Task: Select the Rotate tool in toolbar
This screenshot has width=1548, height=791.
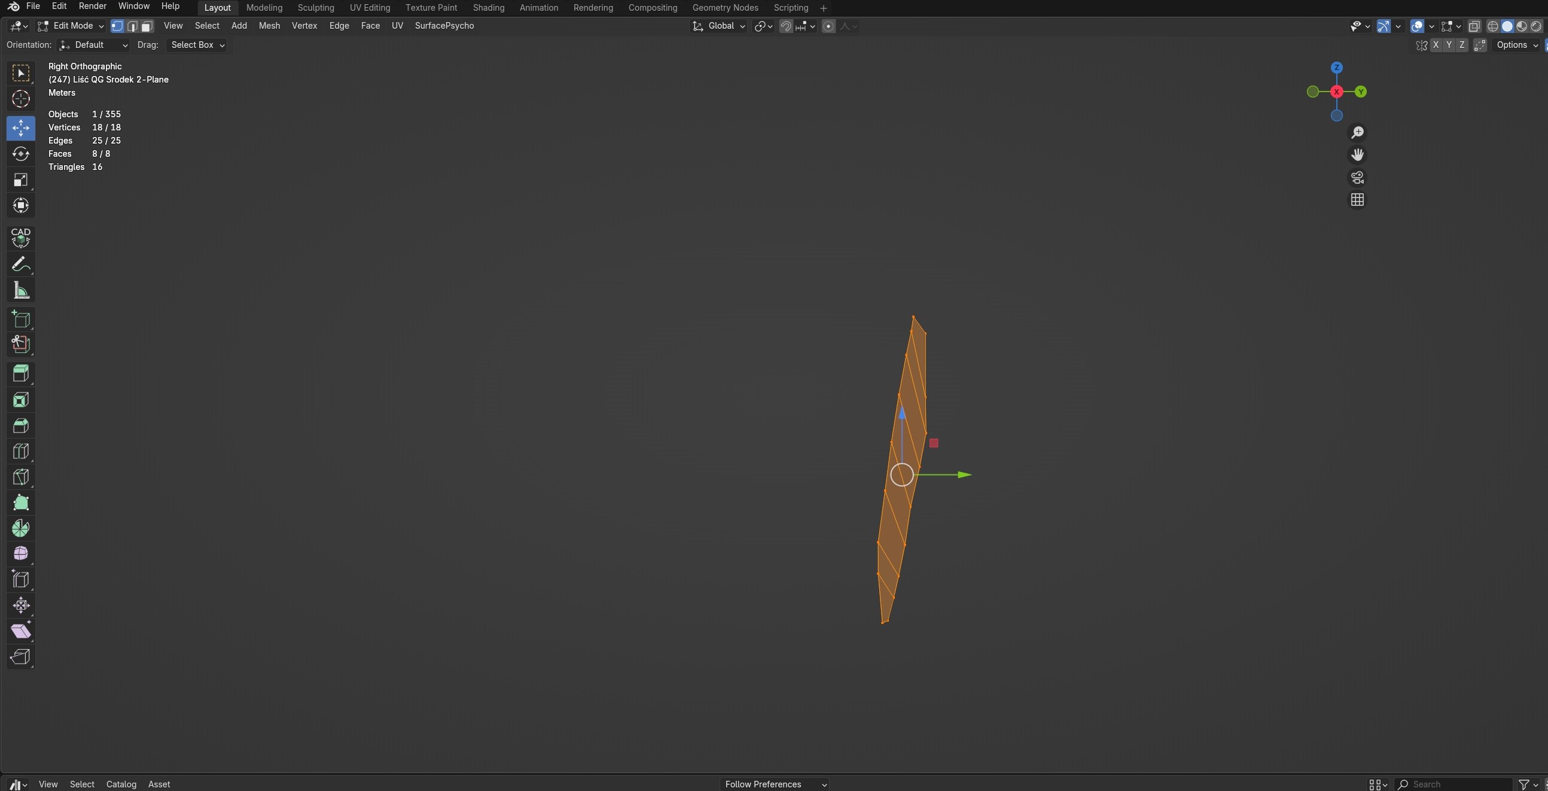Action: 20,154
